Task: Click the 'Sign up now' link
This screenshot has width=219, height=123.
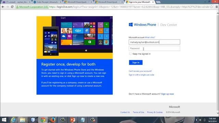Action: 167,94
